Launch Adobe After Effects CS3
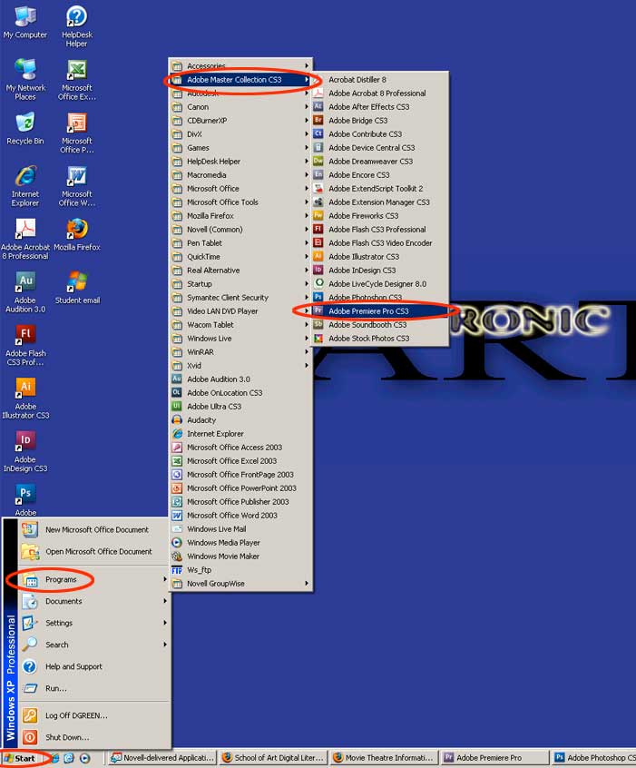This screenshot has width=636, height=768. 380,107
